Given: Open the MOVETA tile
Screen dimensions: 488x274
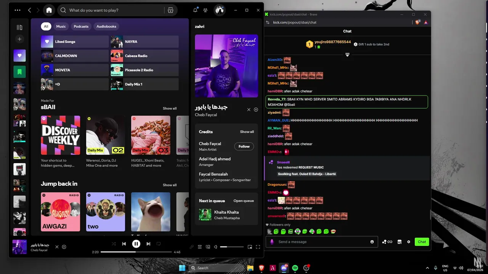Looking at the screenshot, I should [x=75, y=70].
